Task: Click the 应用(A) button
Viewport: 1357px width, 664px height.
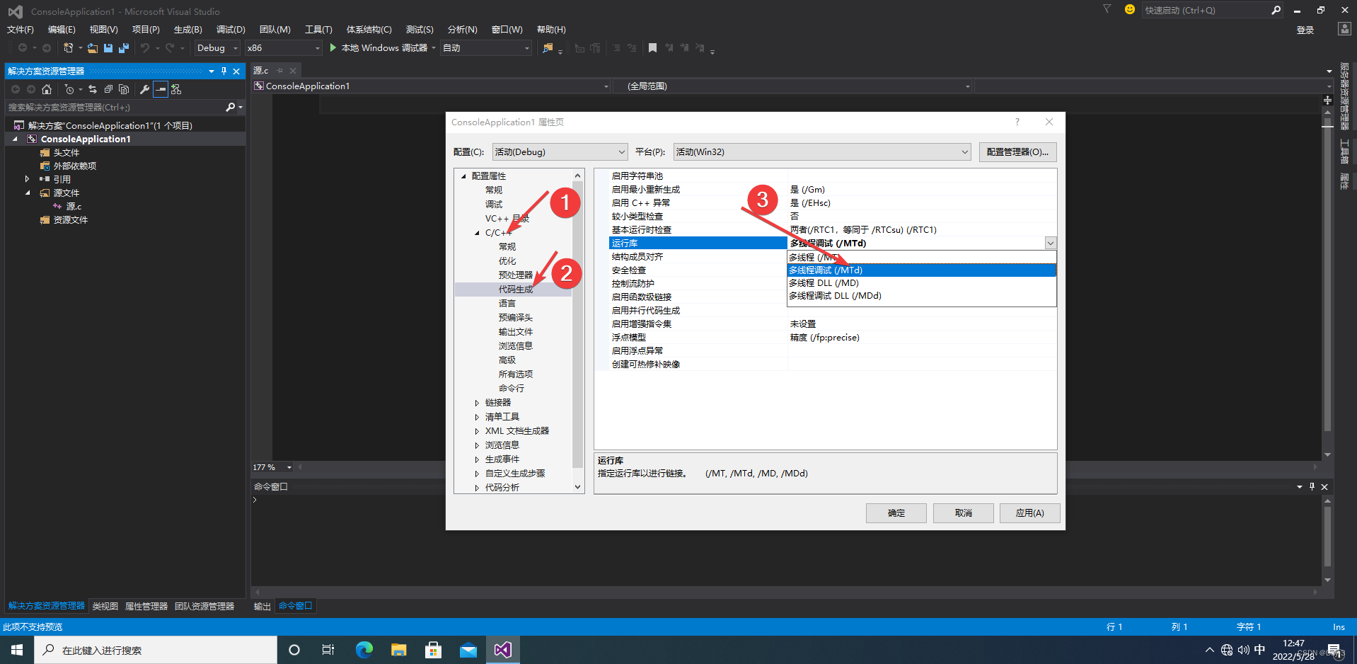Action: (1030, 513)
